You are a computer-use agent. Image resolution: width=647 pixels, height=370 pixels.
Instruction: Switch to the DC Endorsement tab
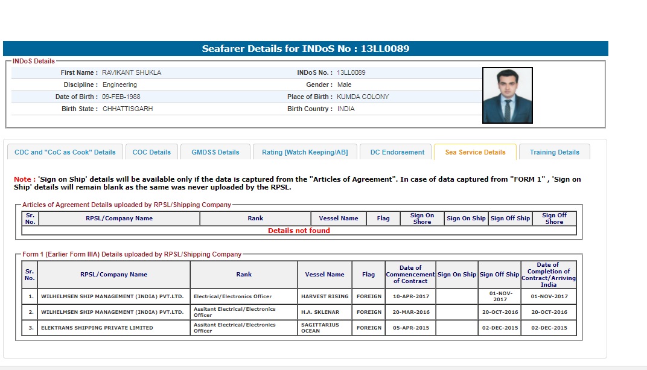click(x=397, y=152)
